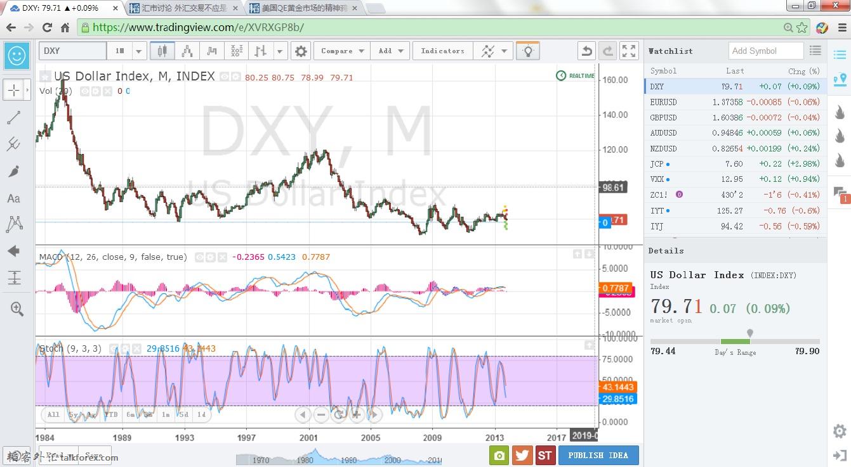Toggle visibility of Stoch indicator
This screenshot has width=851, height=467.
point(113,349)
